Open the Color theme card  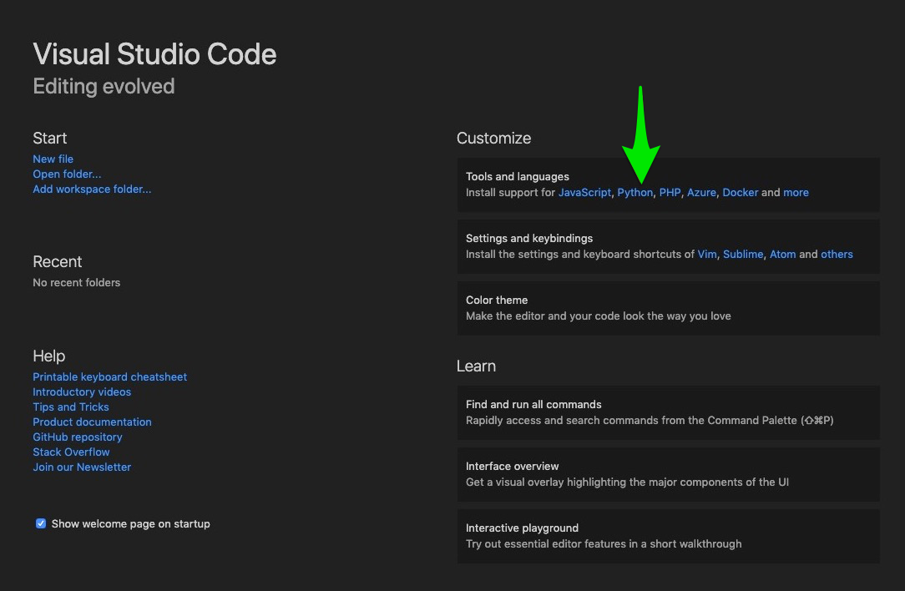pos(669,308)
